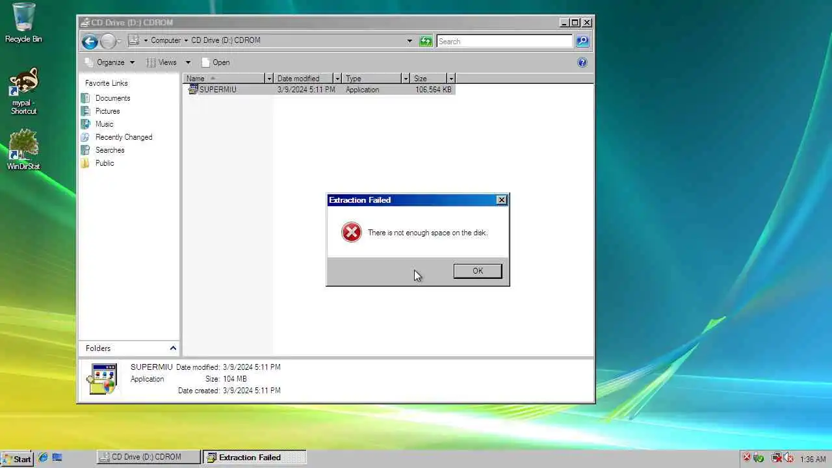Viewport: 832px width, 468px height.
Task: Click the Recently Changed icon in sidebar
Action: [x=85, y=137]
